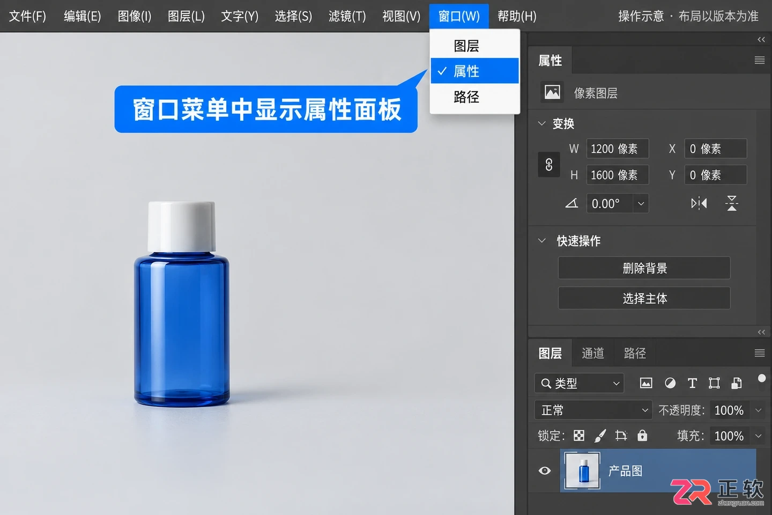Flip vertically using the transform icon
The image size is (772, 515).
732,203
